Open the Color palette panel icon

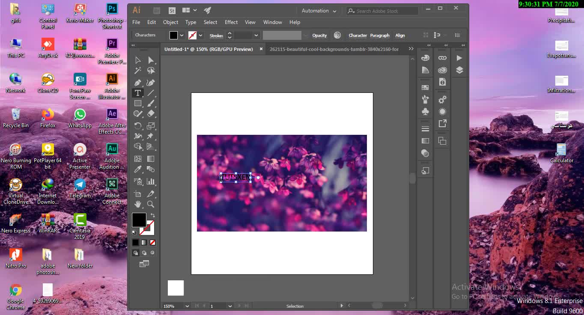point(425,58)
